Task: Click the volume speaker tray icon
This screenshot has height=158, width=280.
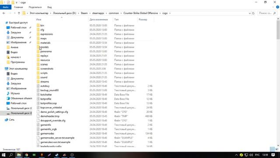Action: (x=251, y=155)
